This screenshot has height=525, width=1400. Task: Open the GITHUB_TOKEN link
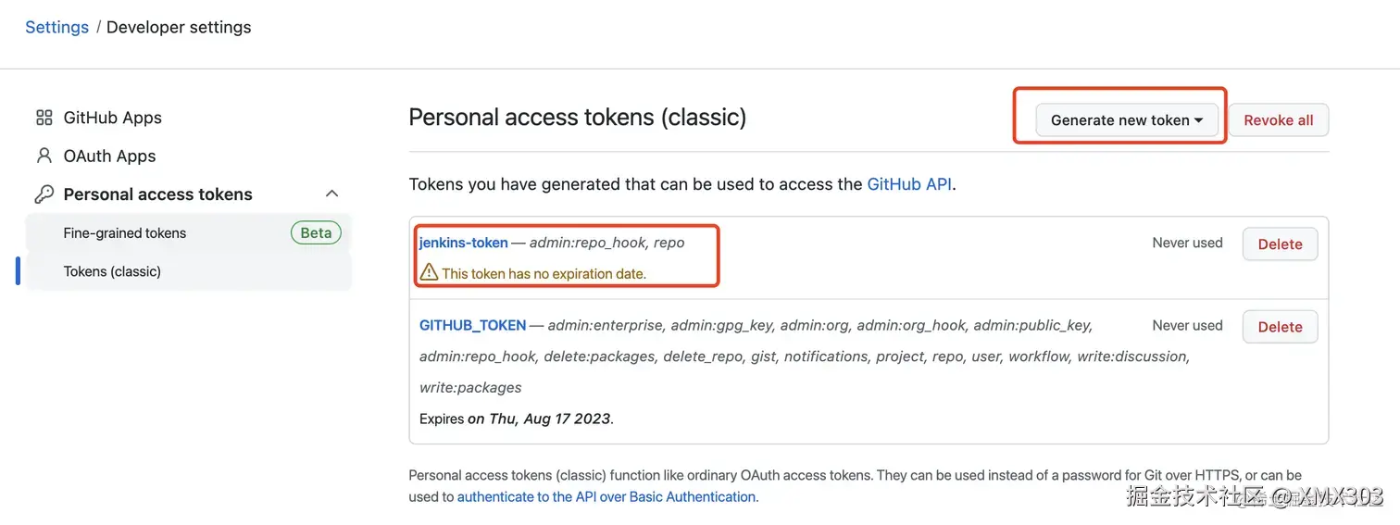472,325
